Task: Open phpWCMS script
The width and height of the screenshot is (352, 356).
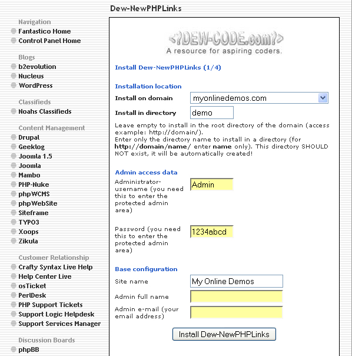Action: tap(34, 194)
